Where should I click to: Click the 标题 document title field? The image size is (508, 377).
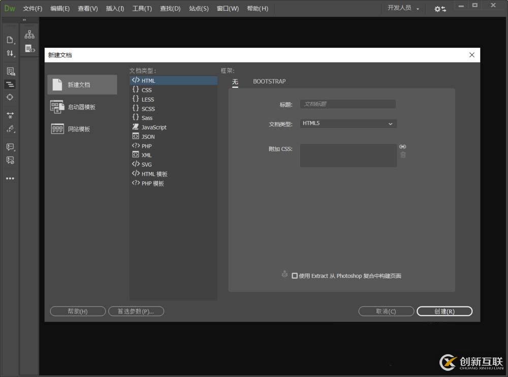[x=348, y=104]
